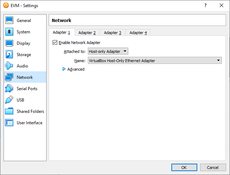Open the User Interface icon
Image resolution: width=230 pixels, height=175 pixels.
coord(10,123)
